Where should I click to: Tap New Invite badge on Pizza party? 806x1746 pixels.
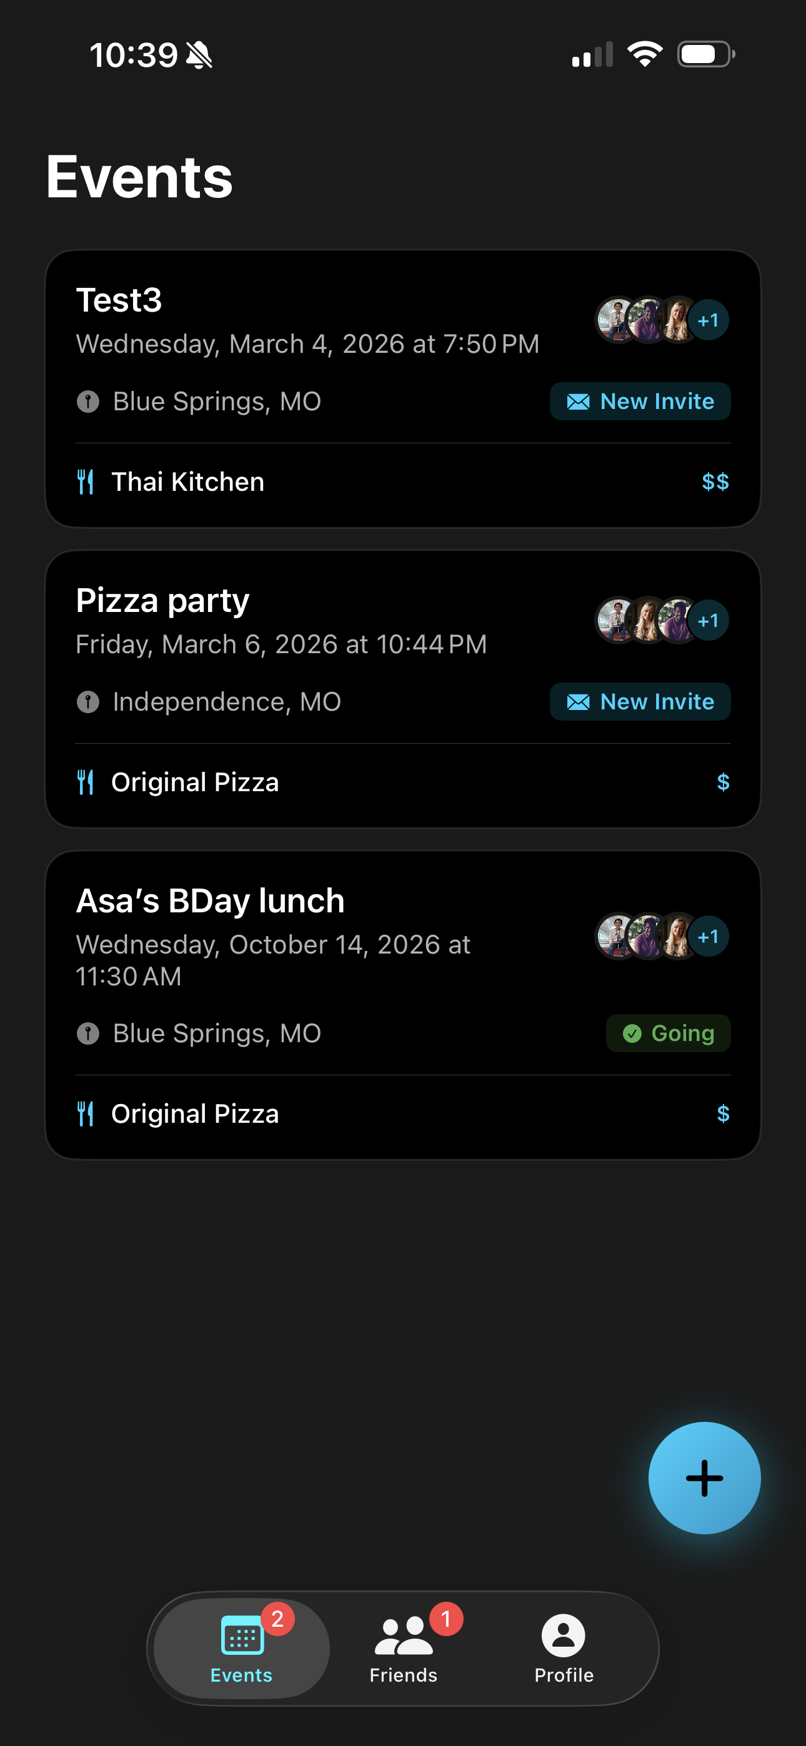coord(640,701)
